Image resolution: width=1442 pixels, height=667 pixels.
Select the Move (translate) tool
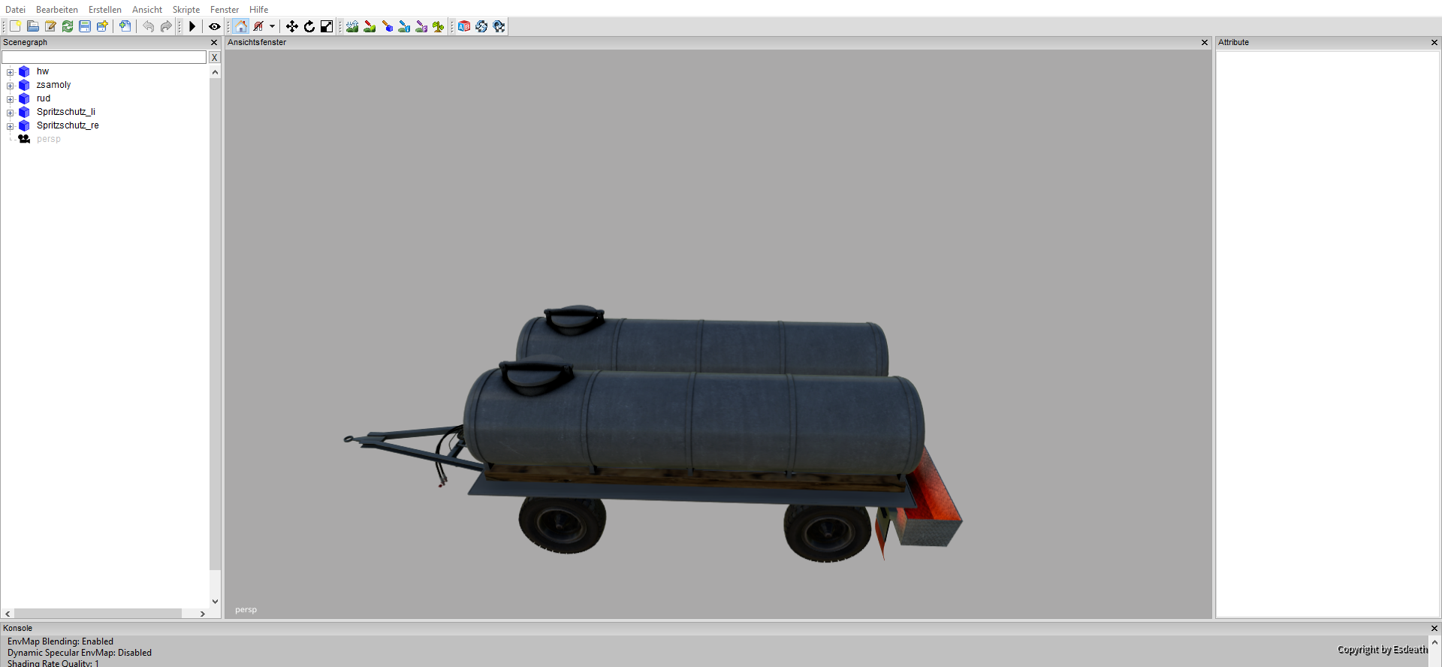pyautogui.click(x=292, y=26)
